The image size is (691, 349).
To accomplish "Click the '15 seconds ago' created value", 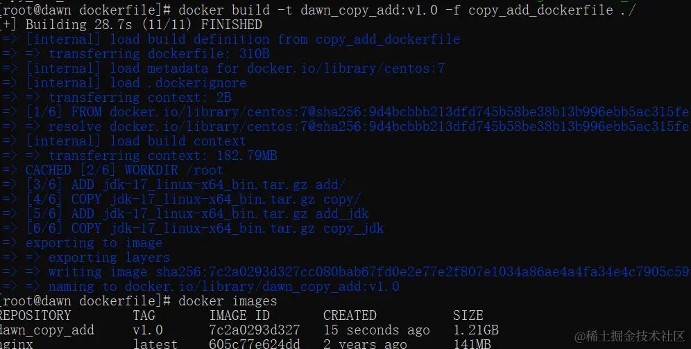I will [x=377, y=330].
